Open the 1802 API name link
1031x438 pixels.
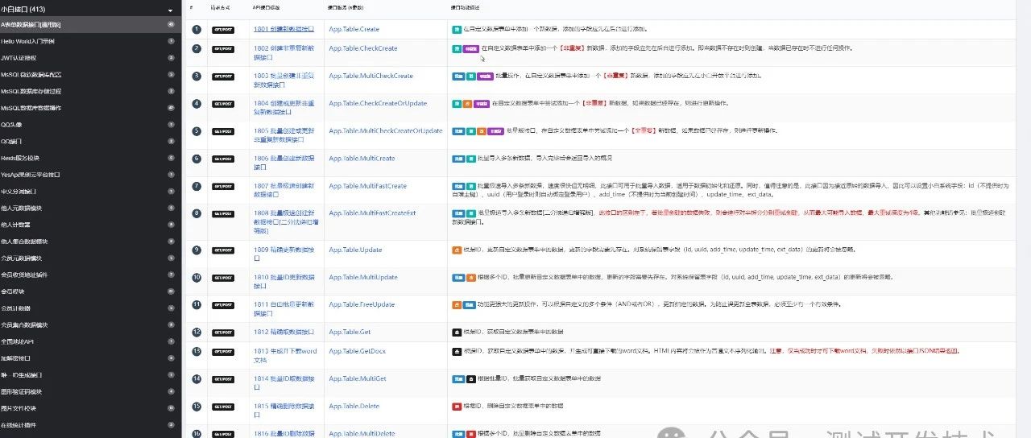[x=284, y=52]
